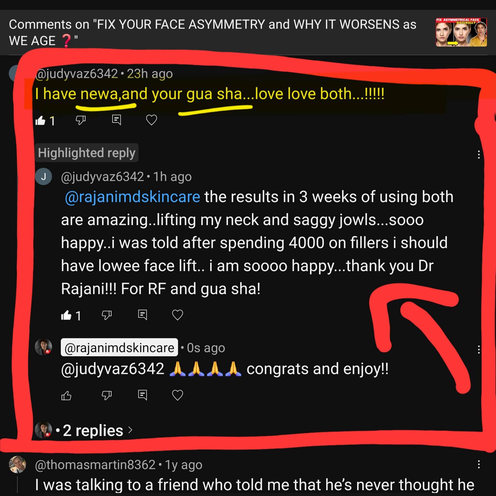Image resolution: width=496 pixels, height=496 pixels.
Task: Open thomasmartin8362 profile avatar
Action: [x=18, y=465]
